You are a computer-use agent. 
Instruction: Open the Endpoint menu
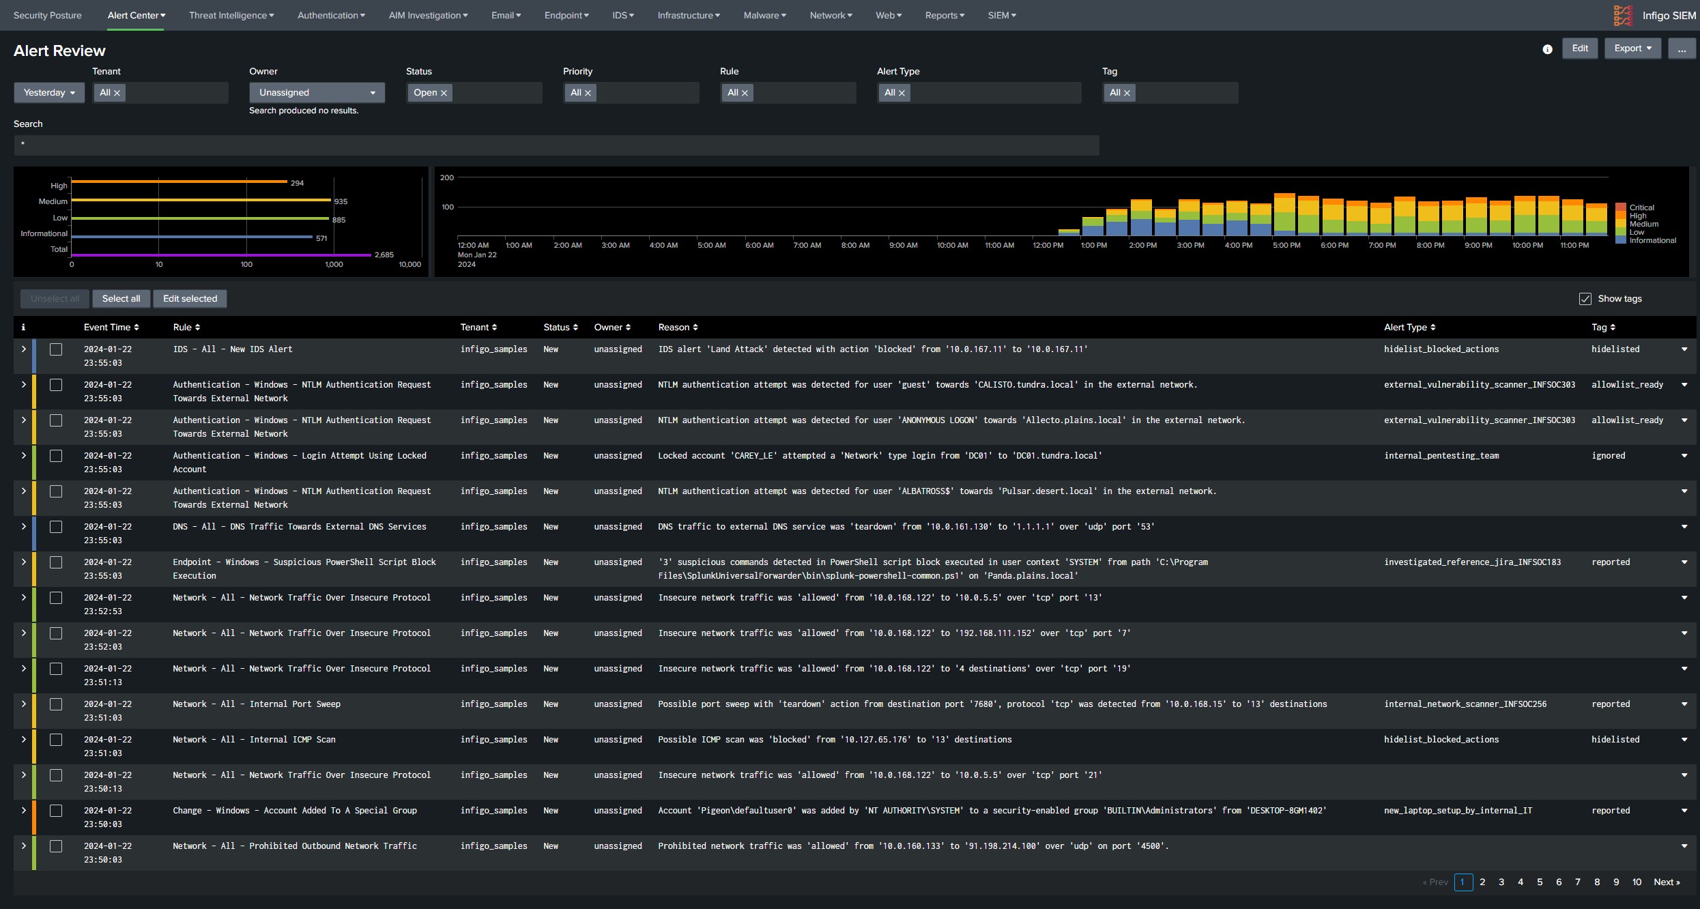pos(566,15)
